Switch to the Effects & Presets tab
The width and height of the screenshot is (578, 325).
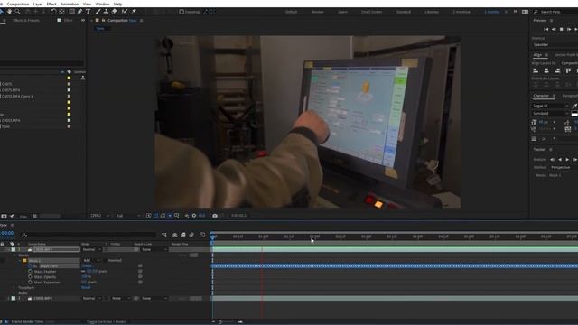pos(26,20)
